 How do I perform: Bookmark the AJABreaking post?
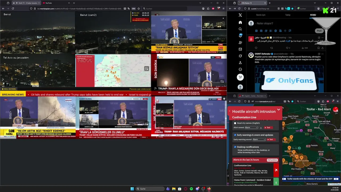tap(318, 48)
